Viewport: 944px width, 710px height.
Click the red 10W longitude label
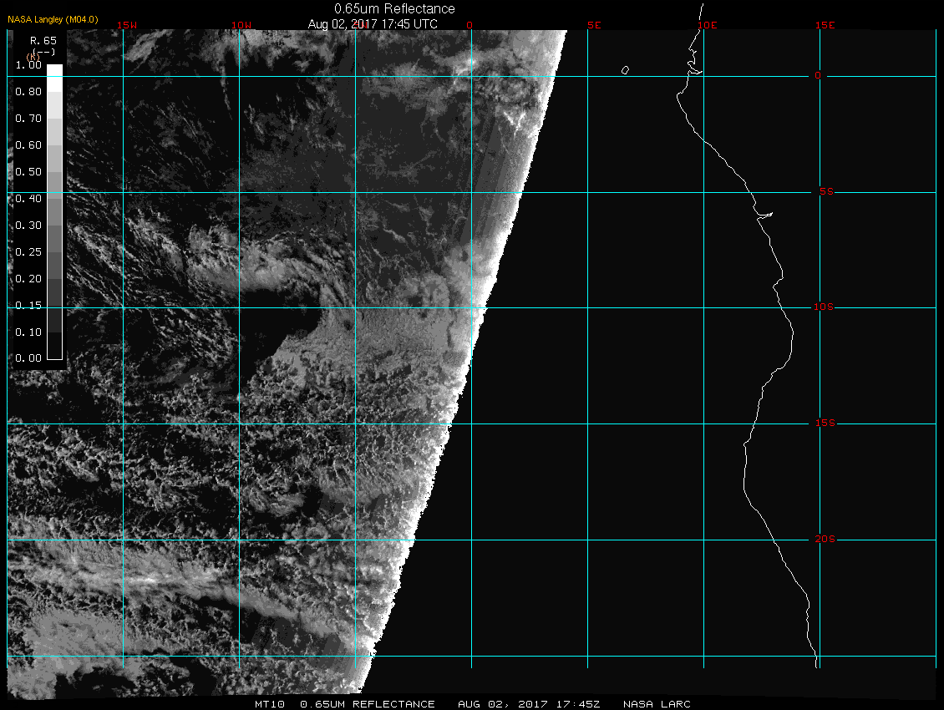click(x=241, y=25)
